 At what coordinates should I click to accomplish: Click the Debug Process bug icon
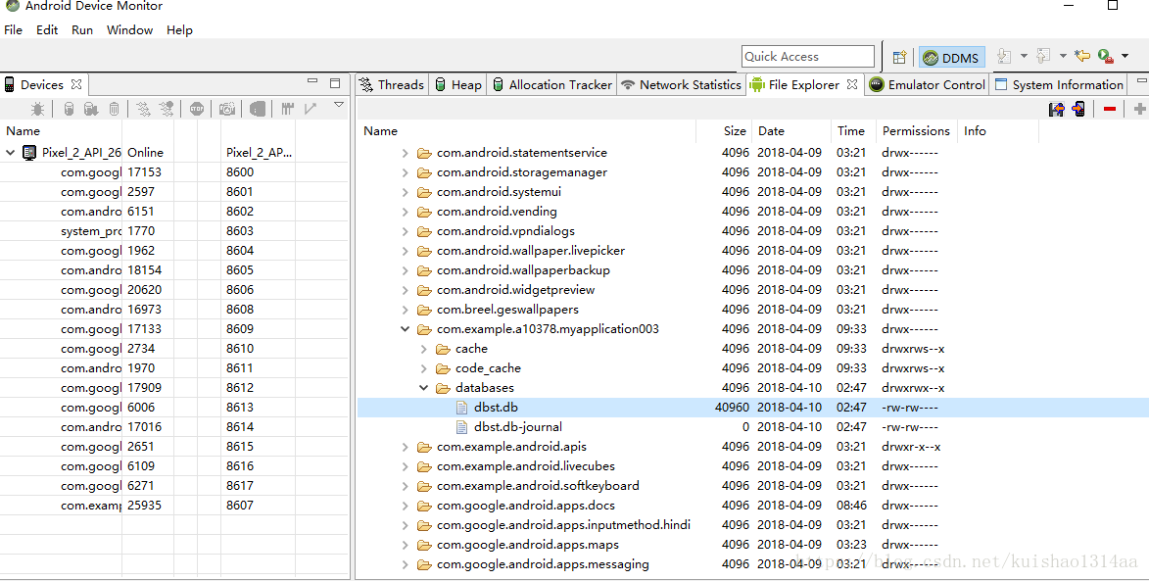coord(37,109)
